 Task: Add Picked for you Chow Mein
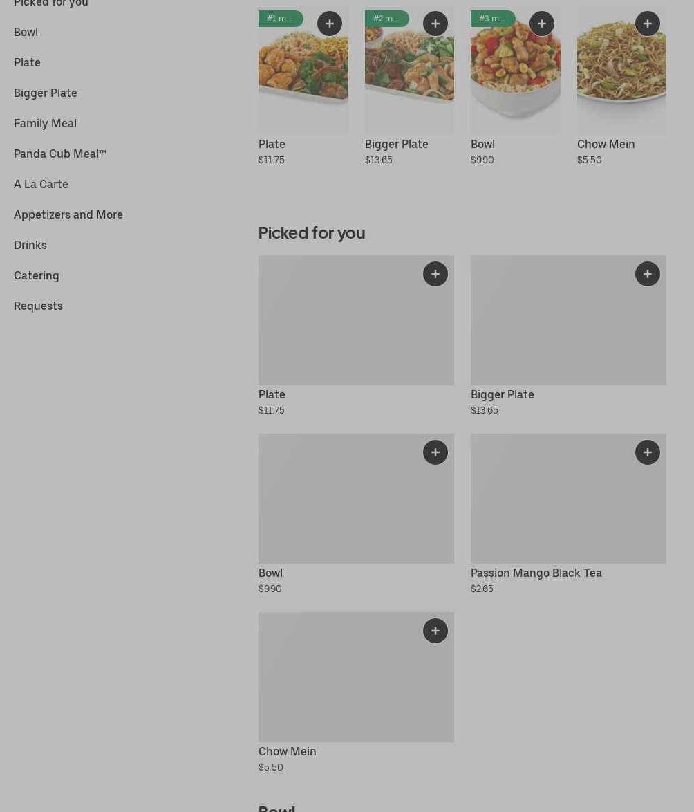pyautogui.click(x=435, y=631)
